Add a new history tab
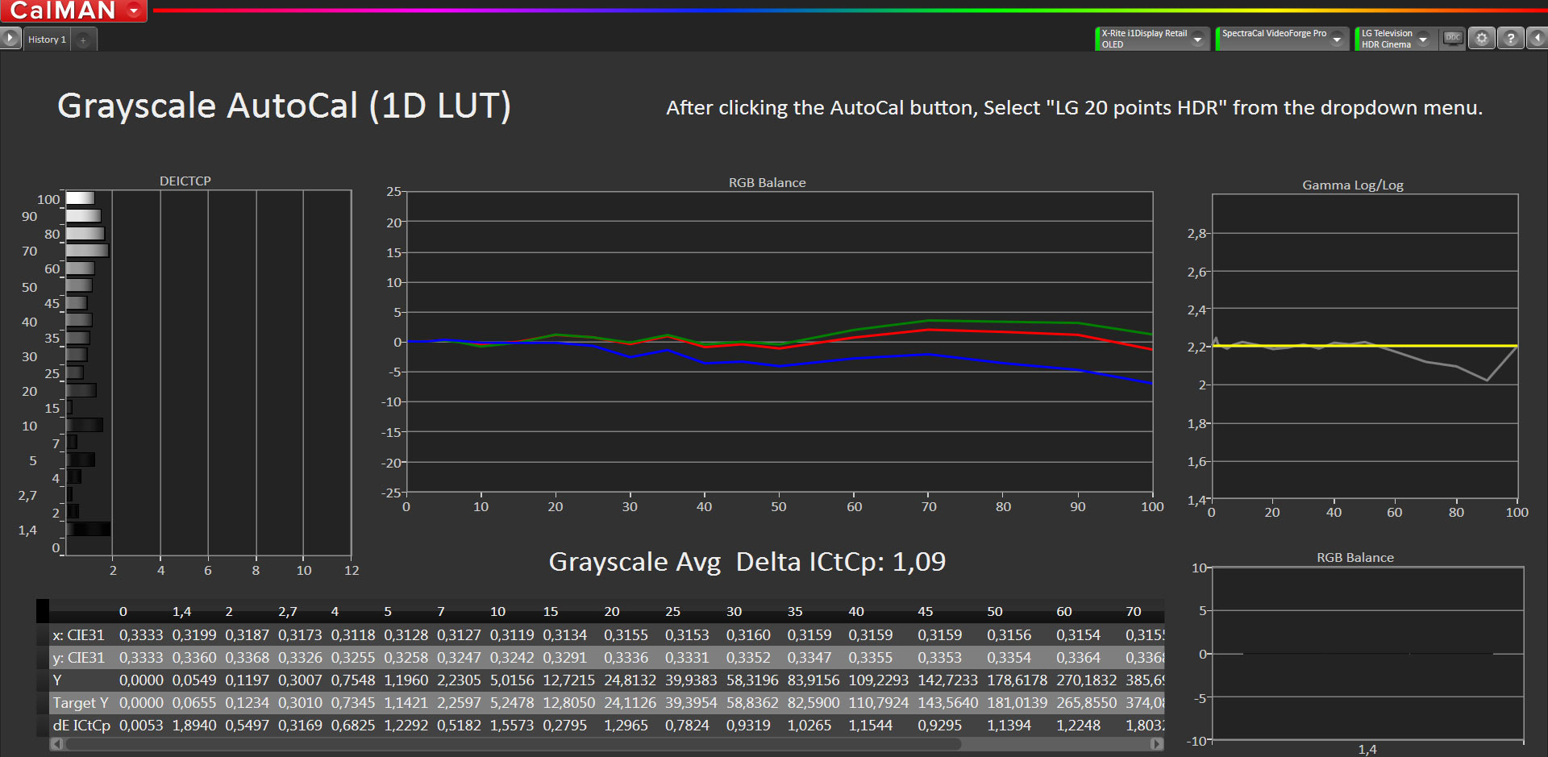 click(83, 40)
